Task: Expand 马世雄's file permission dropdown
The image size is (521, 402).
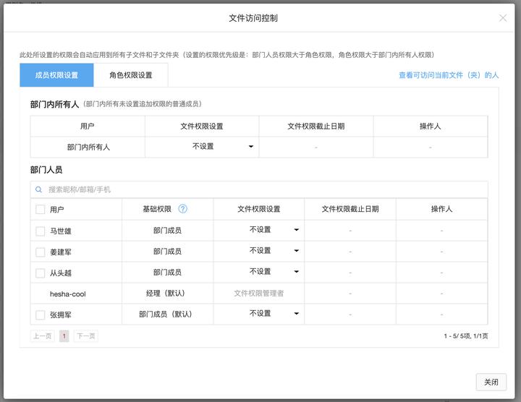Action: (x=274, y=231)
